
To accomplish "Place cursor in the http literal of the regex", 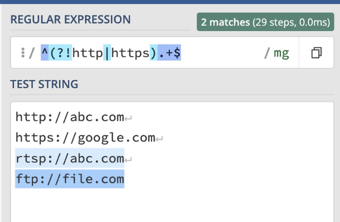I will pos(88,53).
